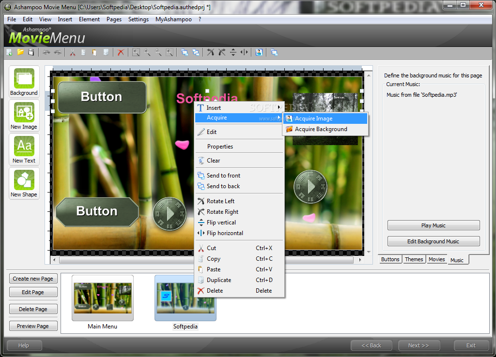The width and height of the screenshot is (496, 357).
Task: Choose Acquire Background from the submenu
Action: pos(325,129)
